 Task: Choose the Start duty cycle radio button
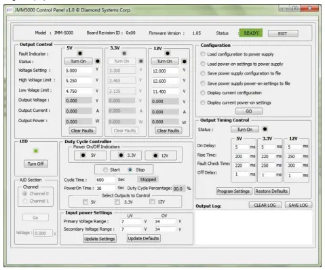click(x=105, y=170)
